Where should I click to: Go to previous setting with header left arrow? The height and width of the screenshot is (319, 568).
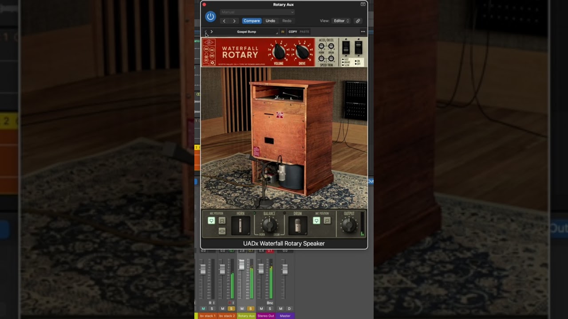(x=224, y=21)
